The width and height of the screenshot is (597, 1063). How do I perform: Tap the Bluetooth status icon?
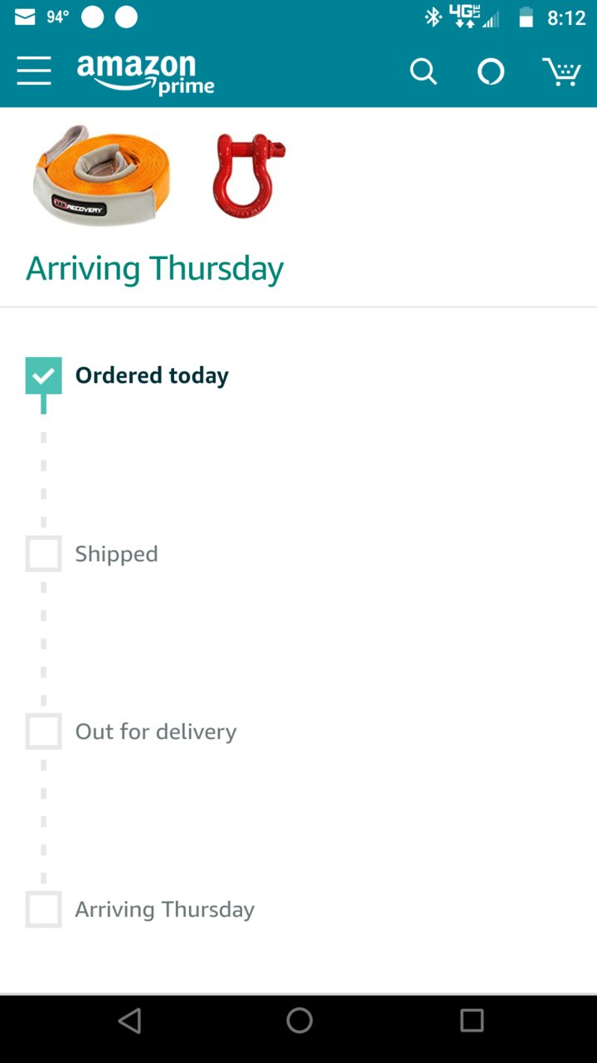[x=433, y=17]
